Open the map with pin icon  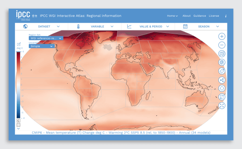[222, 54]
